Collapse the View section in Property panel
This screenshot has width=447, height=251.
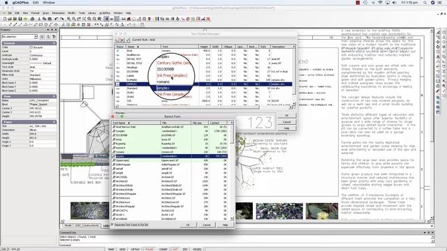pos(54,96)
